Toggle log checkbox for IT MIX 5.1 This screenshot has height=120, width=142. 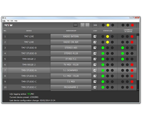pyautogui.click(x=95, y=59)
